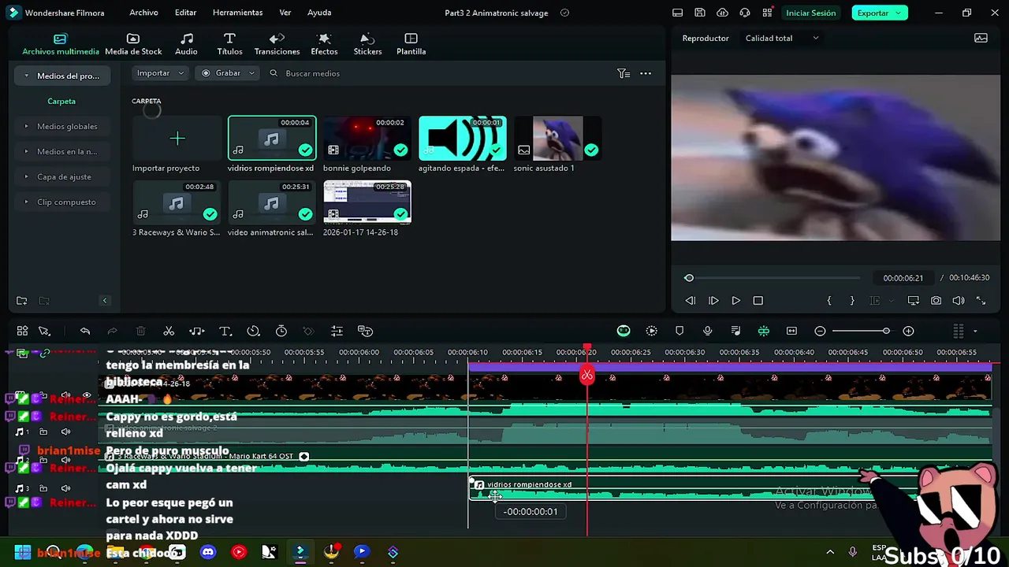Click the AI copilot robot icon
This screenshot has height=567, width=1009.
coord(624,332)
